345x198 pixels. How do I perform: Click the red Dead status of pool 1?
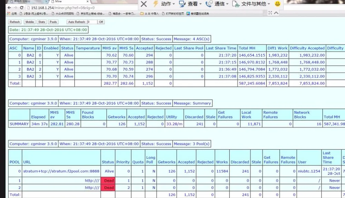[x=108, y=181]
